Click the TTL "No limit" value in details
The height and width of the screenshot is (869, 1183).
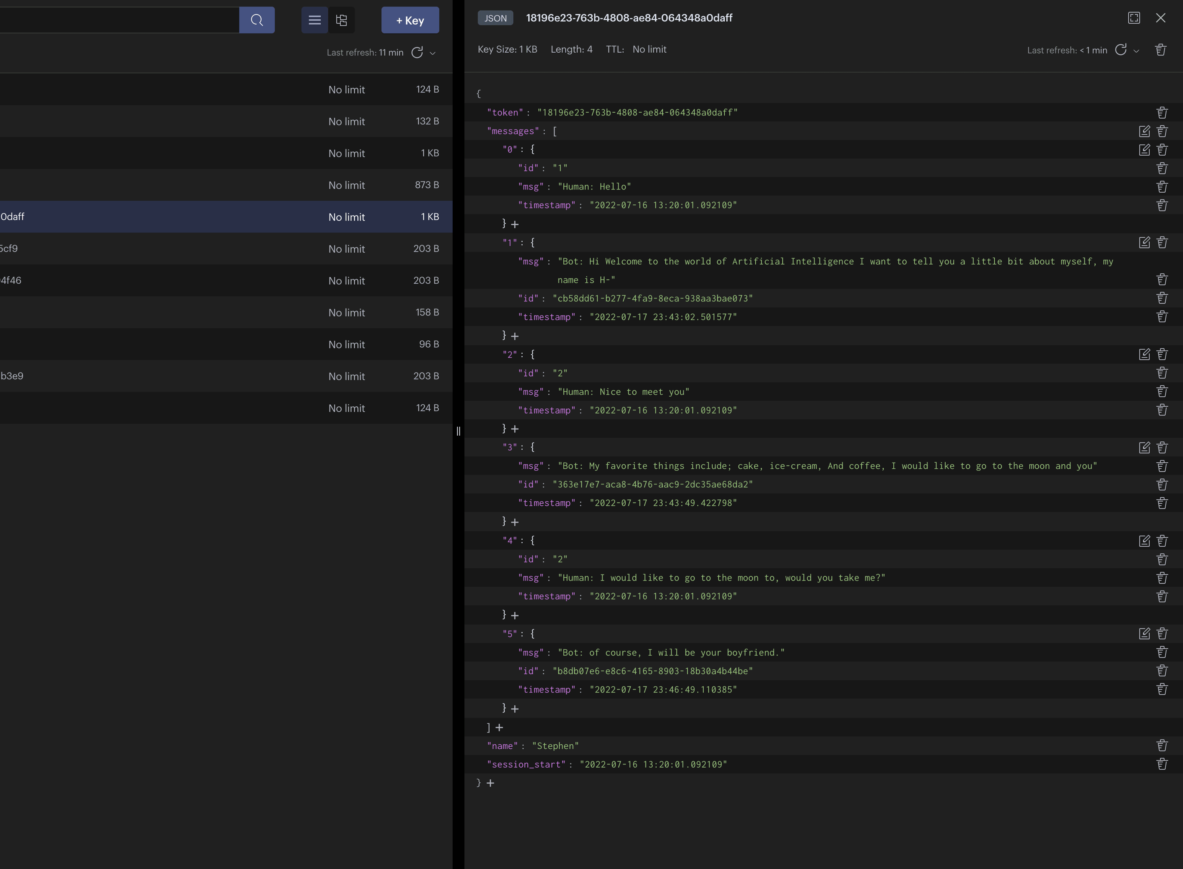tap(649, 49)
